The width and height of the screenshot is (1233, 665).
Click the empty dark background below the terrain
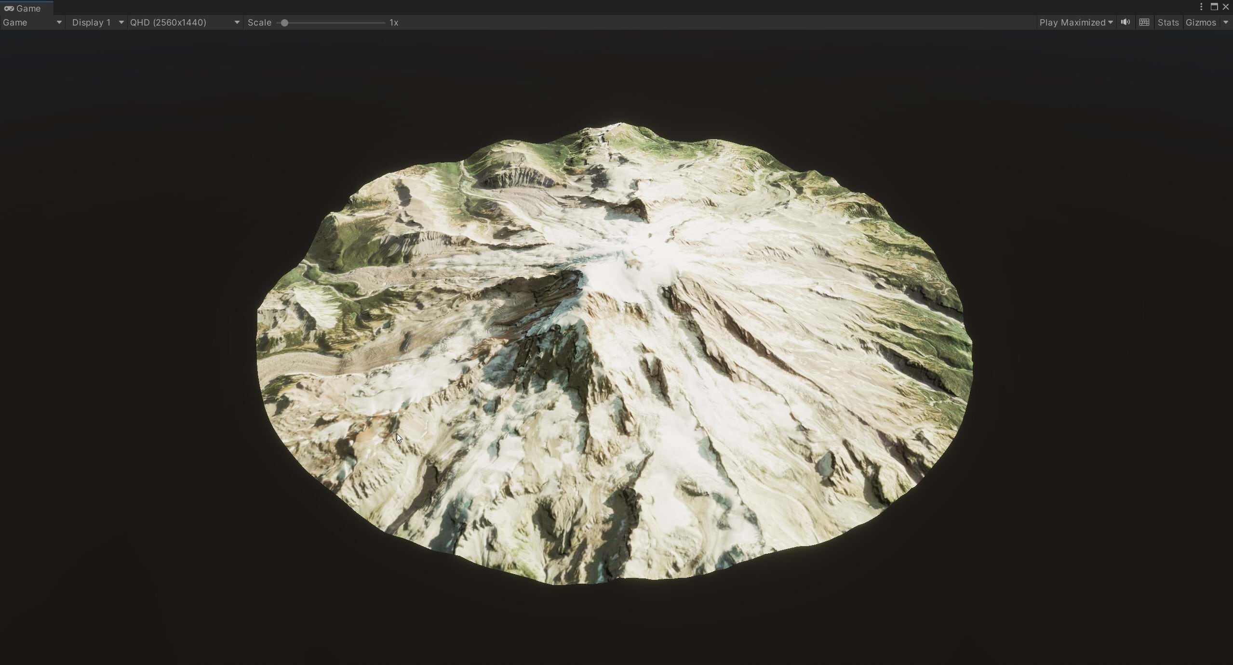(x=616, y=626)
